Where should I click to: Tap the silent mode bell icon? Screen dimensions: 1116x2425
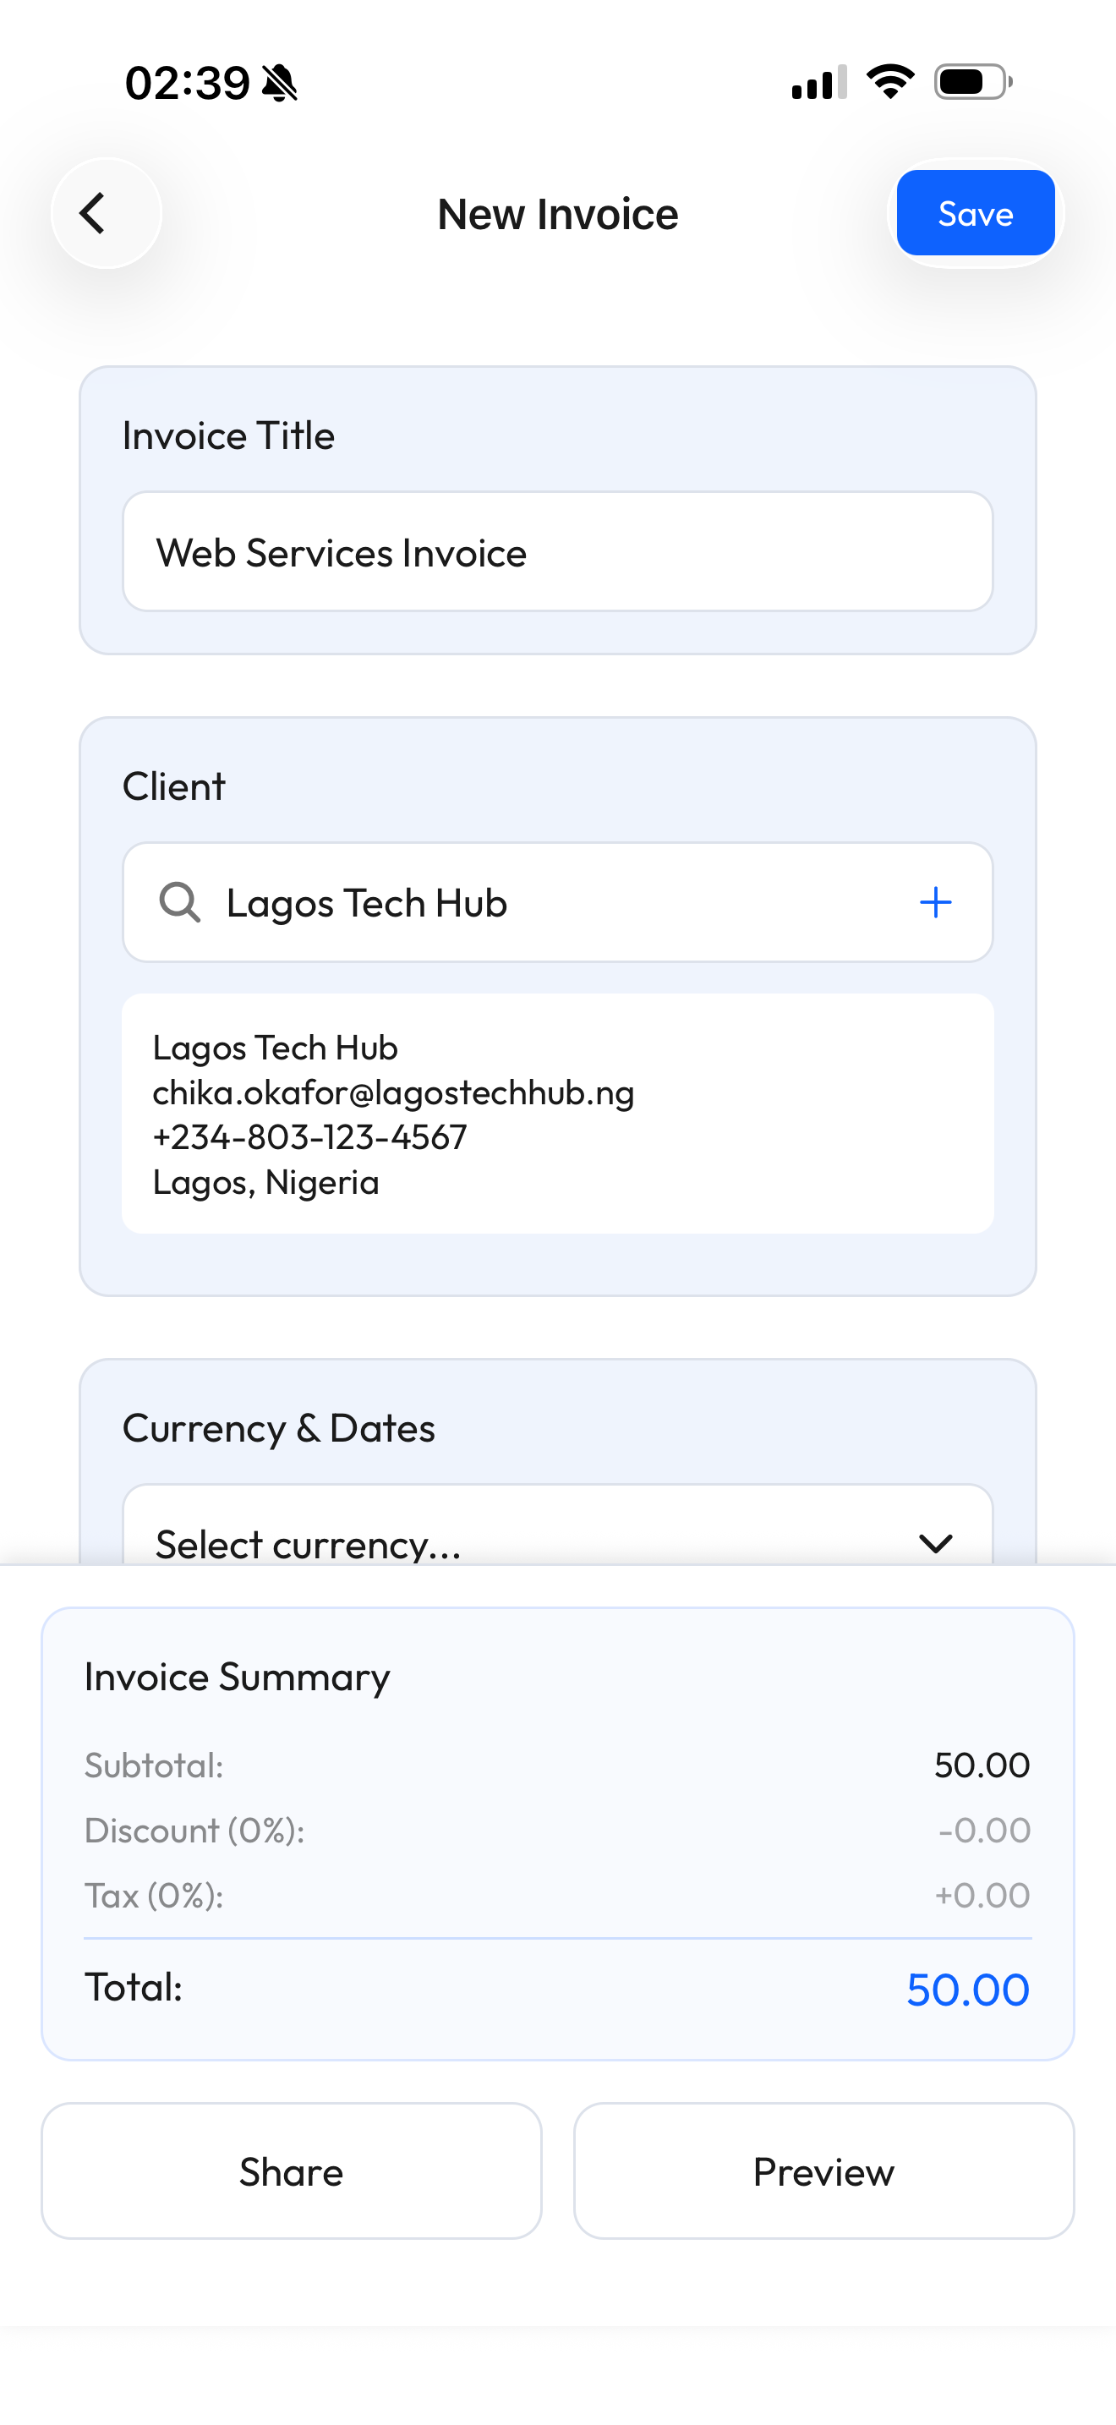[280, 84]
